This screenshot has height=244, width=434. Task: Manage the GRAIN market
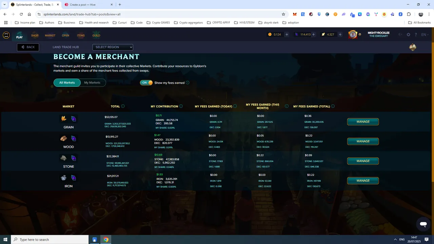(x=363, y=122)
